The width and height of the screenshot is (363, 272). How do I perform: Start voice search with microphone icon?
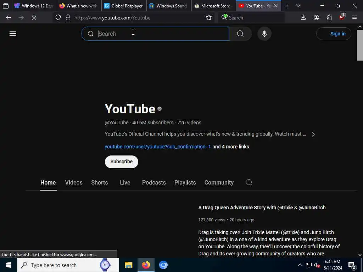264,34
